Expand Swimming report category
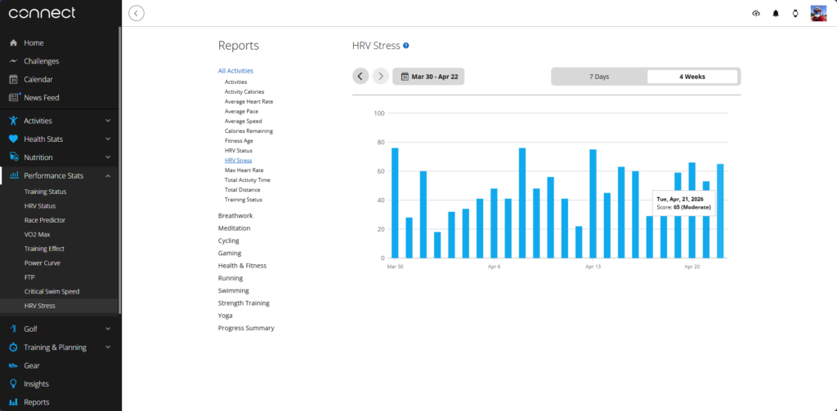Screen dimensions: 837x411 coord(233,290)
